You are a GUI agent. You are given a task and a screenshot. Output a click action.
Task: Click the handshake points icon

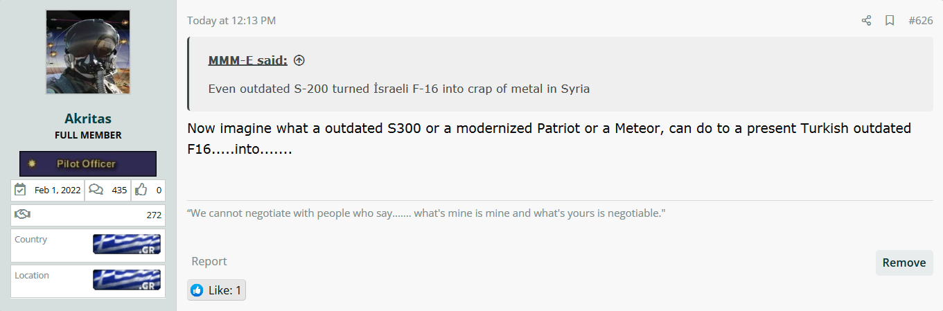(x=22, y=215)
